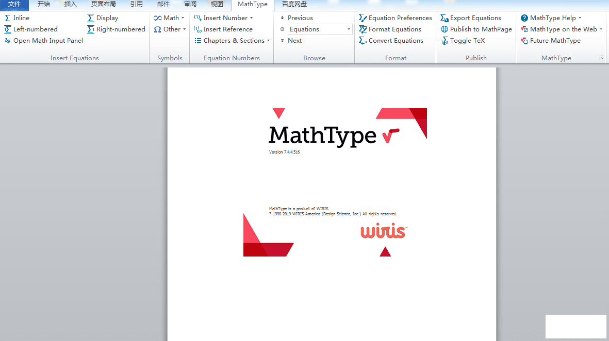Expand MathType on the Web dropdown arrow
This screenshot has height=341, width=609.
(601, 29)
